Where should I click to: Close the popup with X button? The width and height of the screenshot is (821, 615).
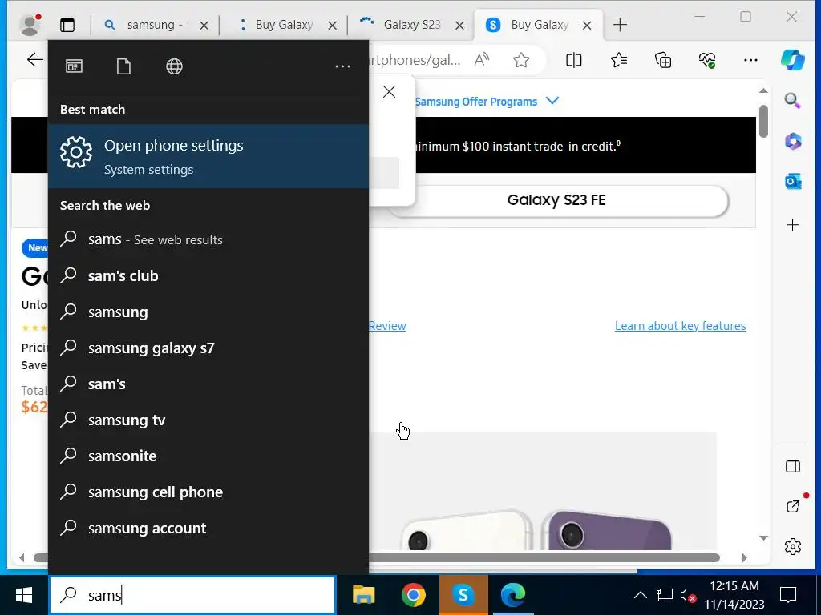389,92
